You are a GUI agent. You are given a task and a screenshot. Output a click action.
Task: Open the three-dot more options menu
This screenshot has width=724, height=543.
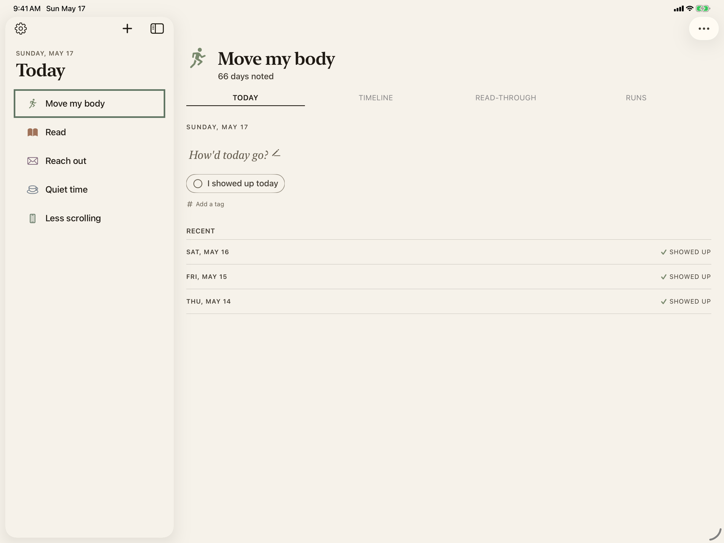click(704, 29)
